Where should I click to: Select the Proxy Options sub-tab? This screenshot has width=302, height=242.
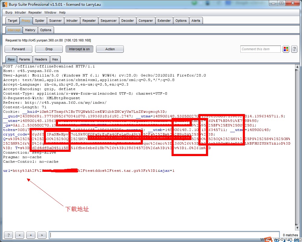tap(46, 30)
